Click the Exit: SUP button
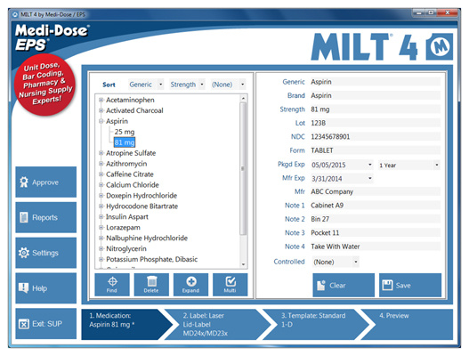The width and height of the screenshot is (469, 356). click(46, 324)
